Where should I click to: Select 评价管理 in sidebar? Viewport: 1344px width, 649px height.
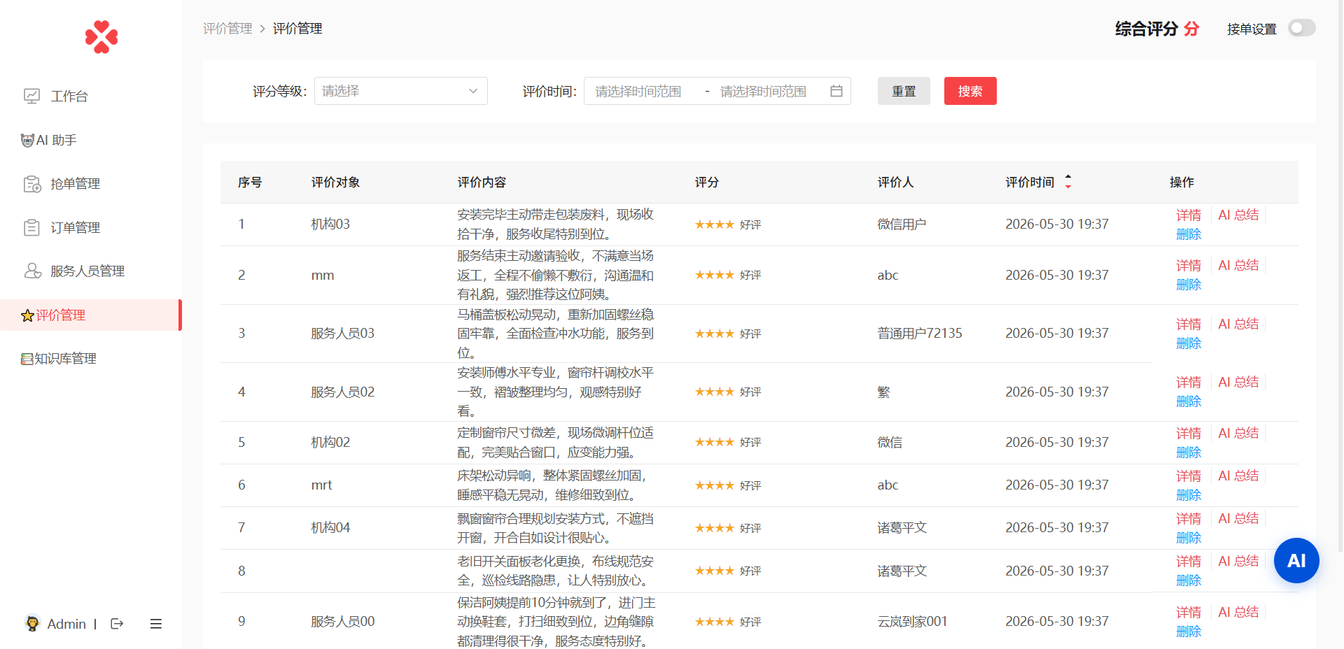point(91,315)
